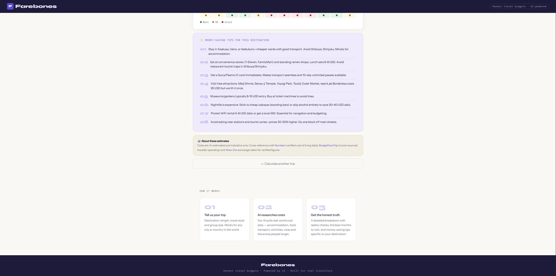Click the Best legend label

(206, 22)
